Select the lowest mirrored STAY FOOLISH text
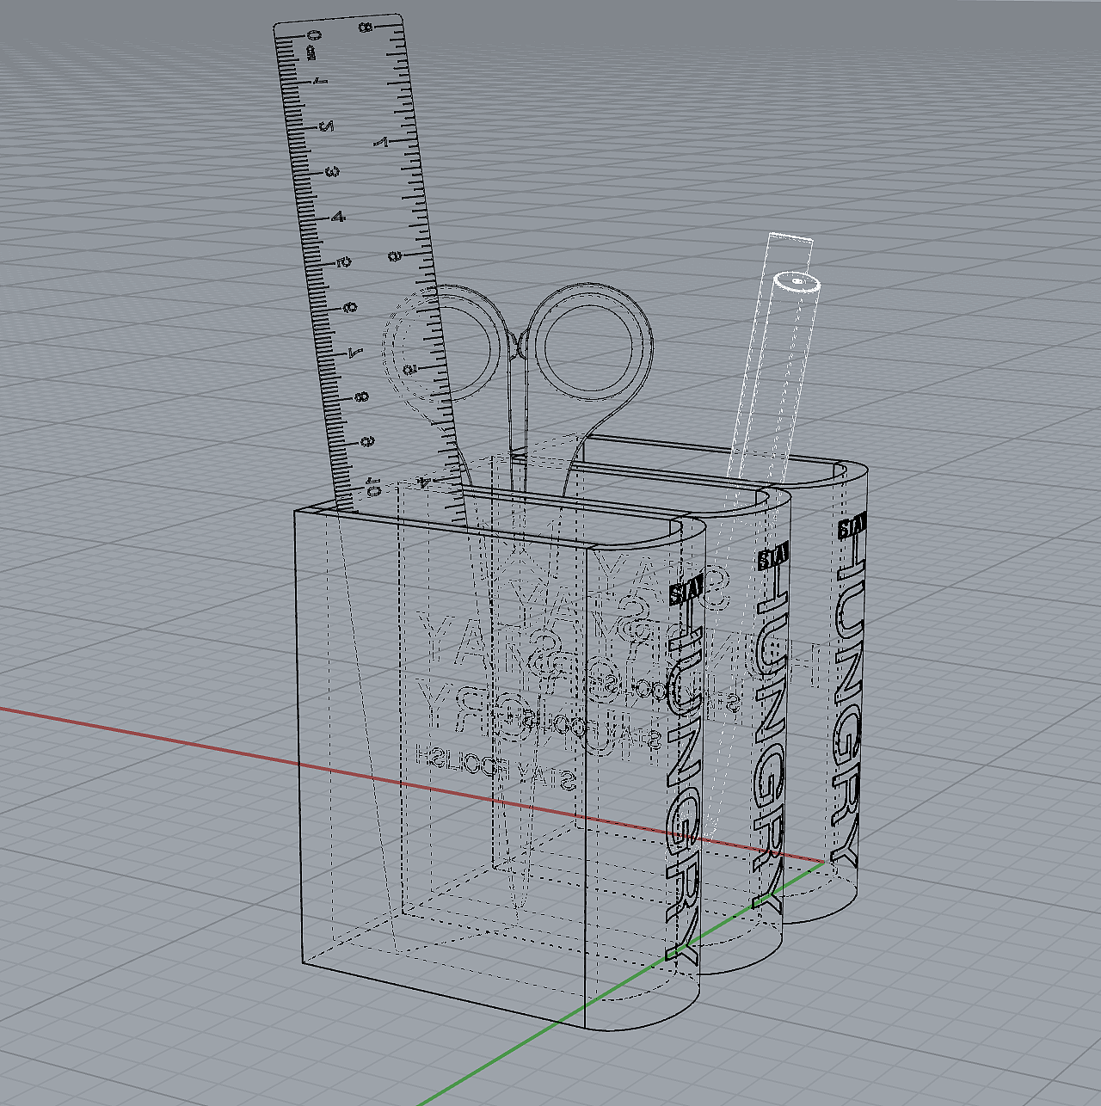The height and width of the screenshot is (1106, 1101). [495, 768]
